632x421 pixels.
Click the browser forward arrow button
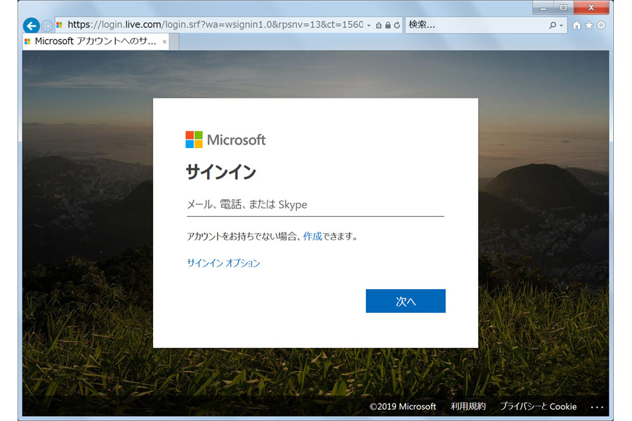pos(47,26)
